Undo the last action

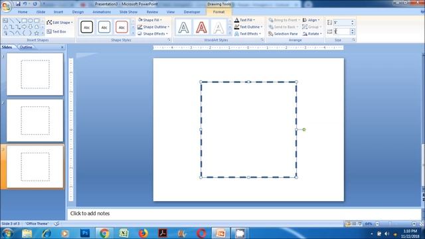click(25, 4)
